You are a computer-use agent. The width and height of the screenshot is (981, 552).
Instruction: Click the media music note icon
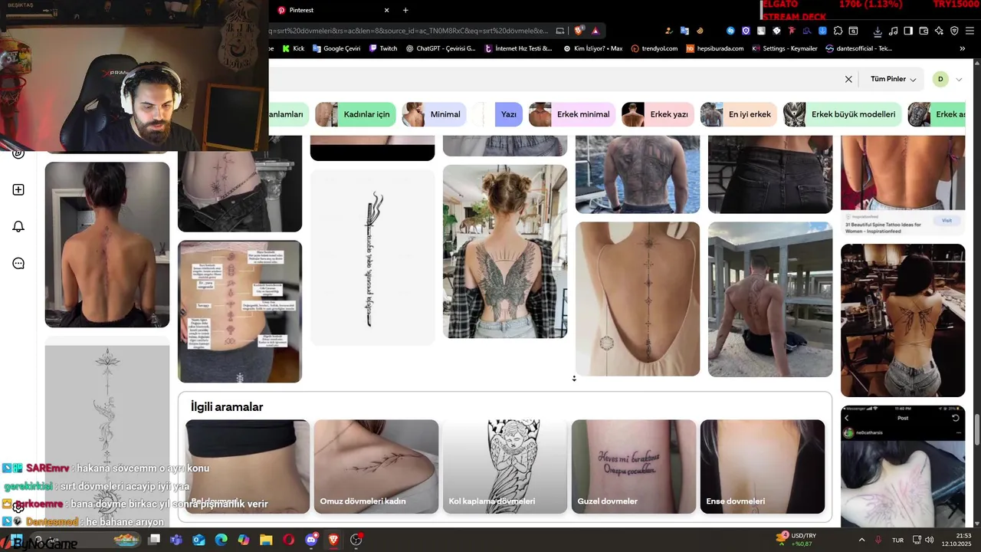(893, 31)
